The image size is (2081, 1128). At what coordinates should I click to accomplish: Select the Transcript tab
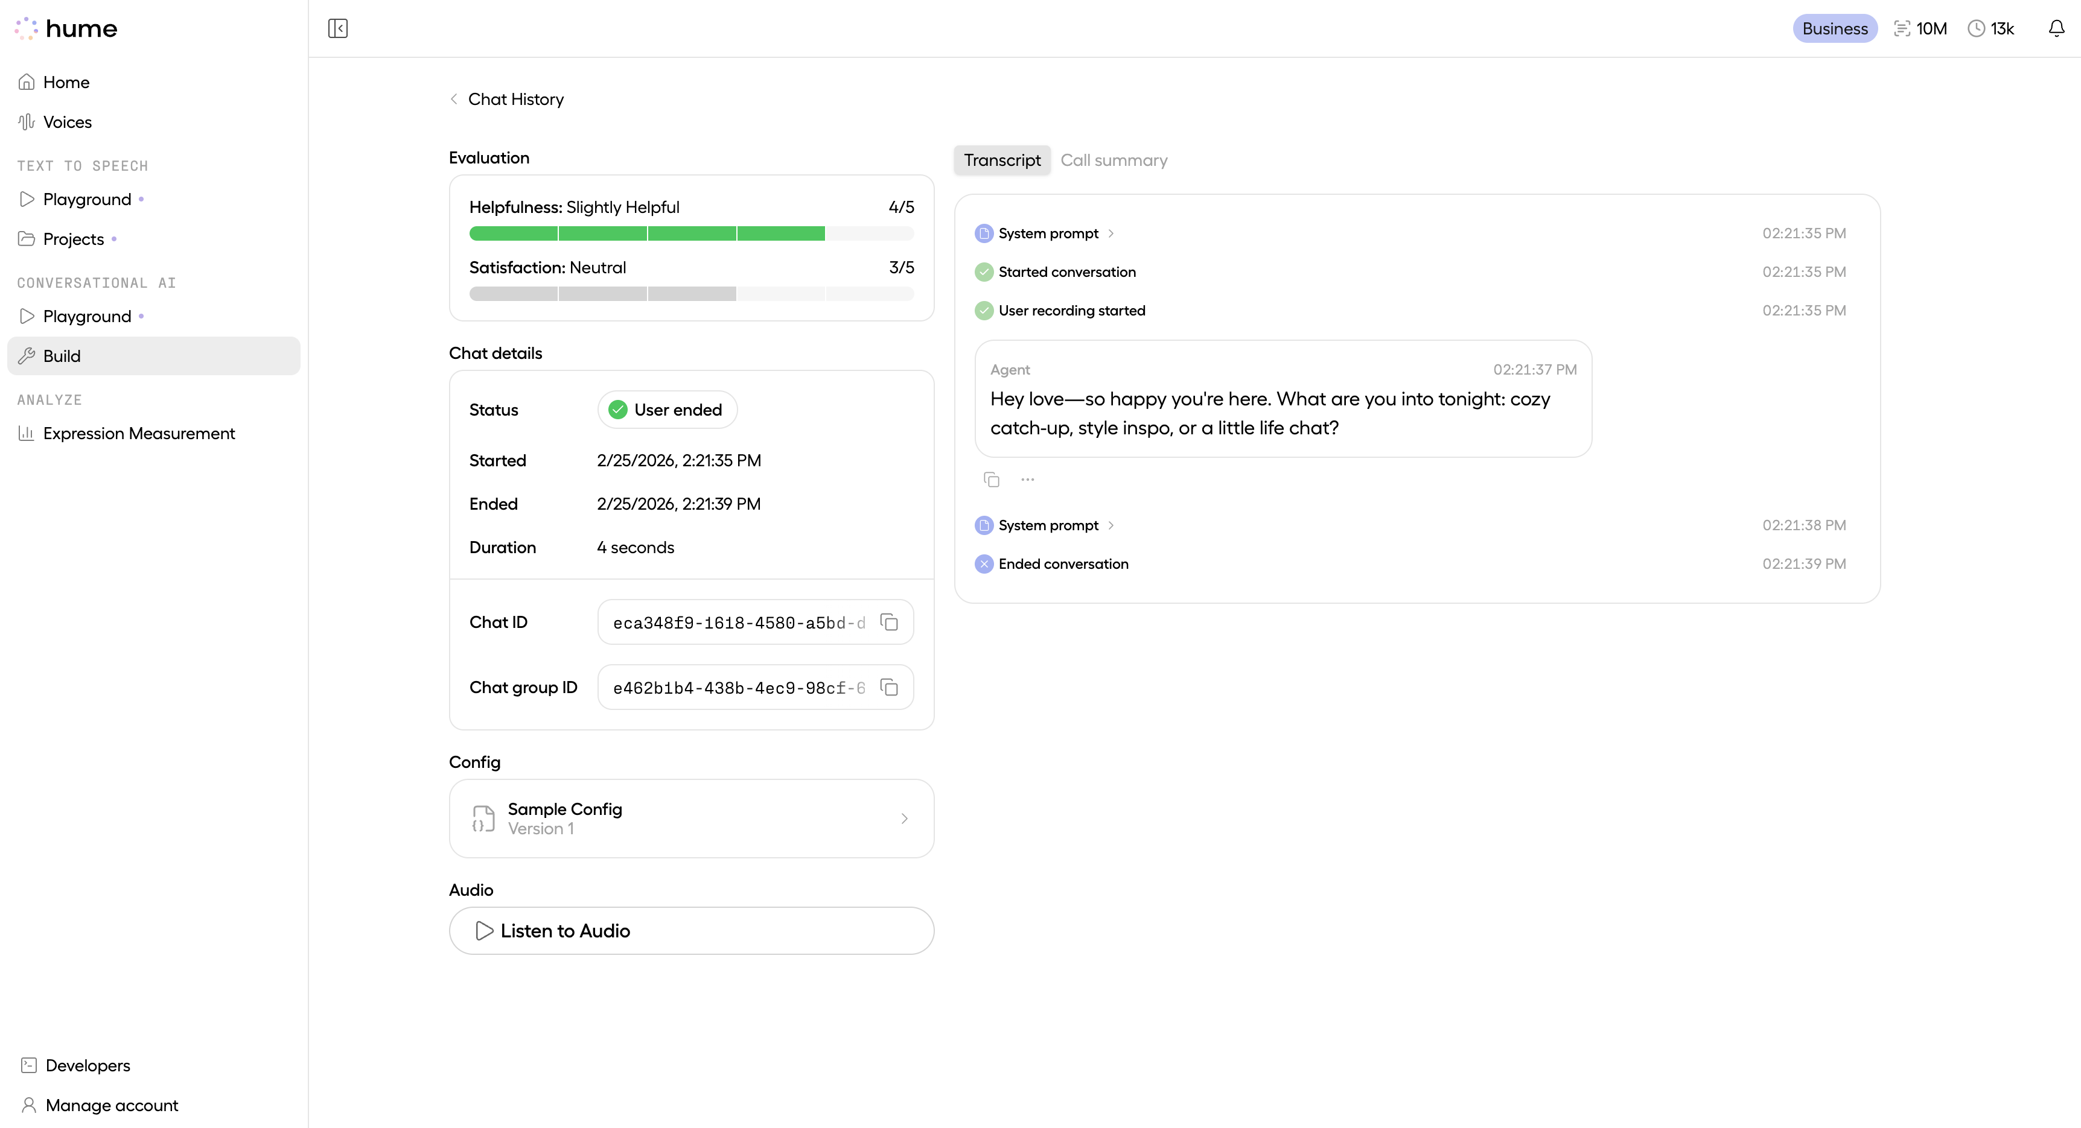[x=1002, y=160]
